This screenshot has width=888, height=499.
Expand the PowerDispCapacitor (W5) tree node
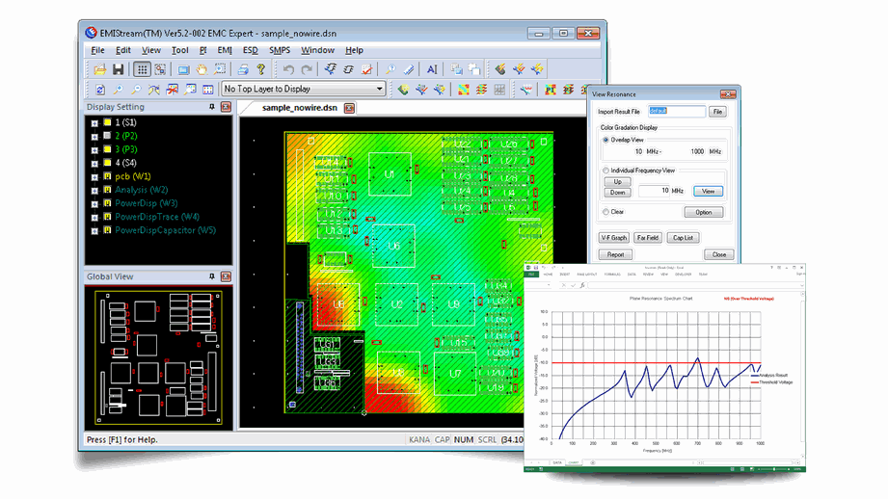(x=94, y=231)
